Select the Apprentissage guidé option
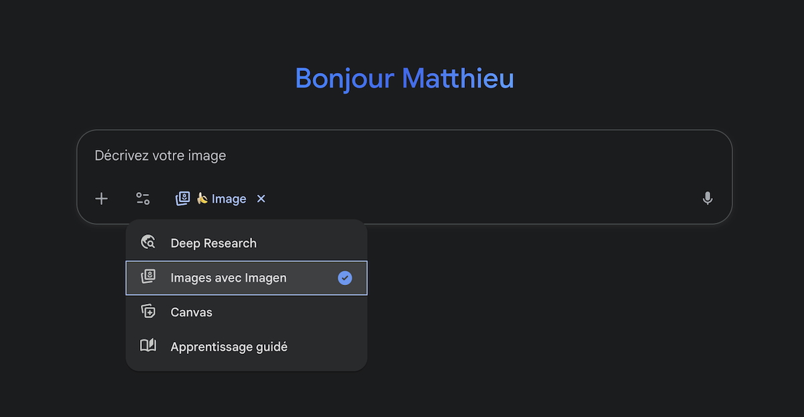804x417 pixels. point(229,347)
